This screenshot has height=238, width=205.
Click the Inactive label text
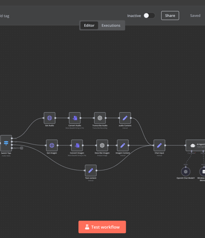pos(134,16)
